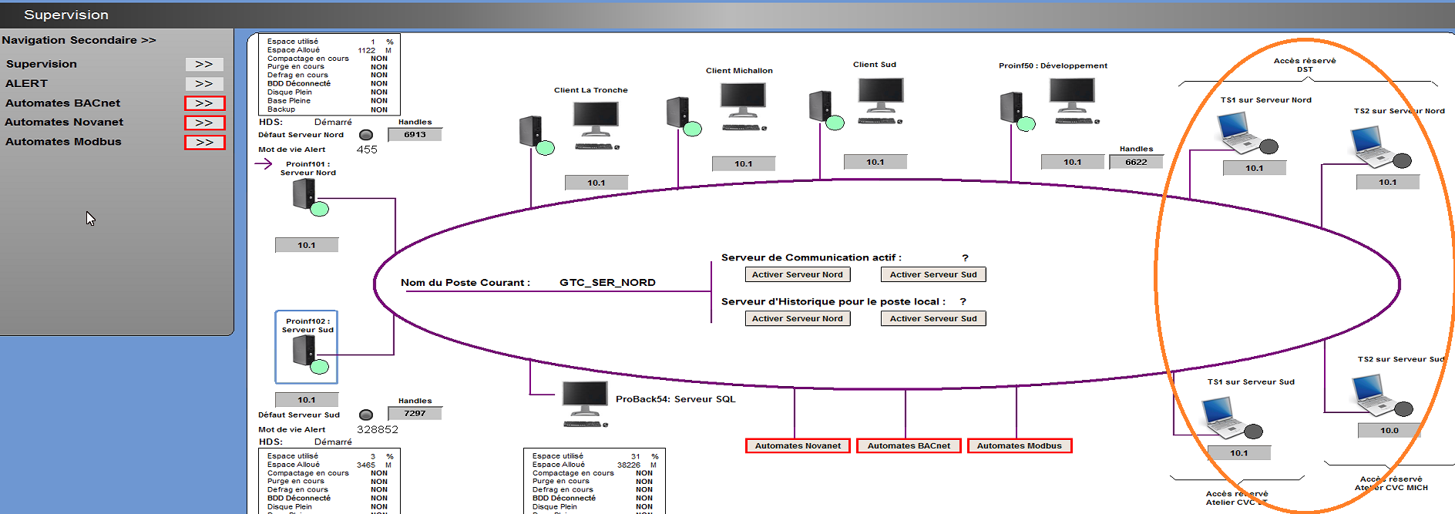Click the Défaut Serveur Nord indicator light
The width and height of the screenshot is (1455, 514).
click(x=366, y=135)
